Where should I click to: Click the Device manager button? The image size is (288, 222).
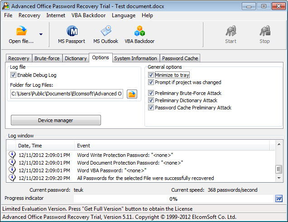point(56,120)
